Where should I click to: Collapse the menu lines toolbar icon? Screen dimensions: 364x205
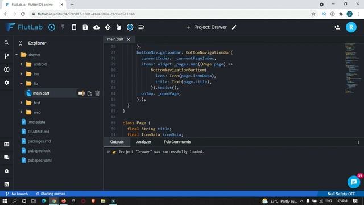141,27
